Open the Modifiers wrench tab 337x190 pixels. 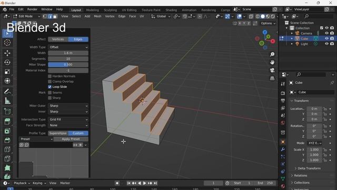[283, 149]
